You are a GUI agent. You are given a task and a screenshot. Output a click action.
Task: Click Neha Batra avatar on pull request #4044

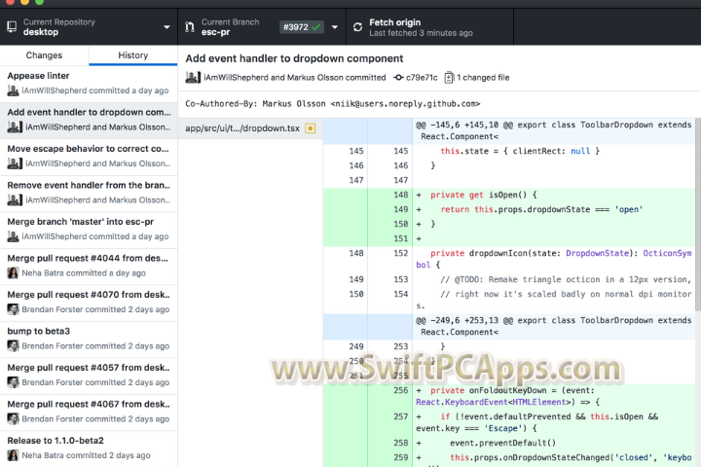(13, 273)
